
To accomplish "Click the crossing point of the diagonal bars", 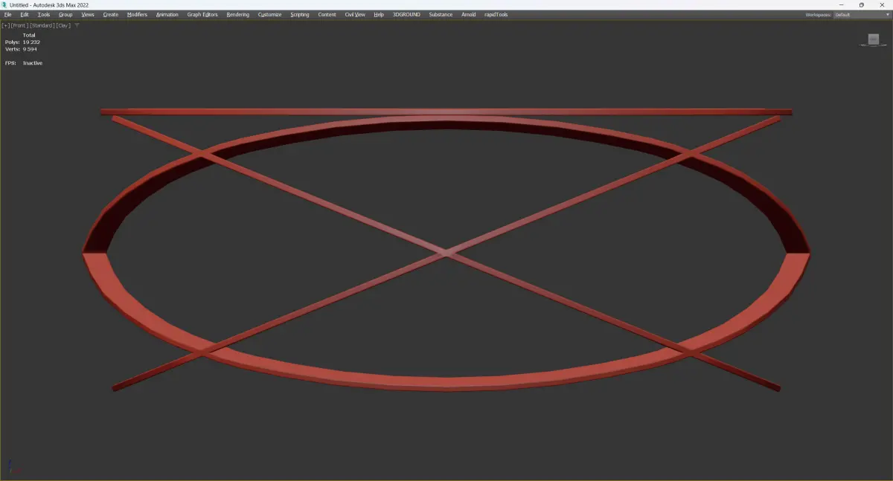I will coord(446,253).
